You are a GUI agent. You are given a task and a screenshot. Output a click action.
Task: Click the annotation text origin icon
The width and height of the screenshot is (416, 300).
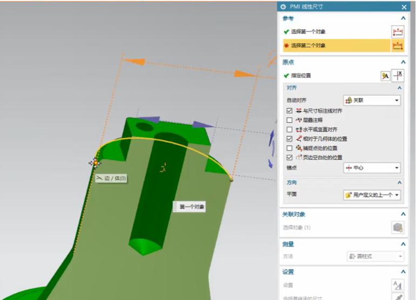385,76
